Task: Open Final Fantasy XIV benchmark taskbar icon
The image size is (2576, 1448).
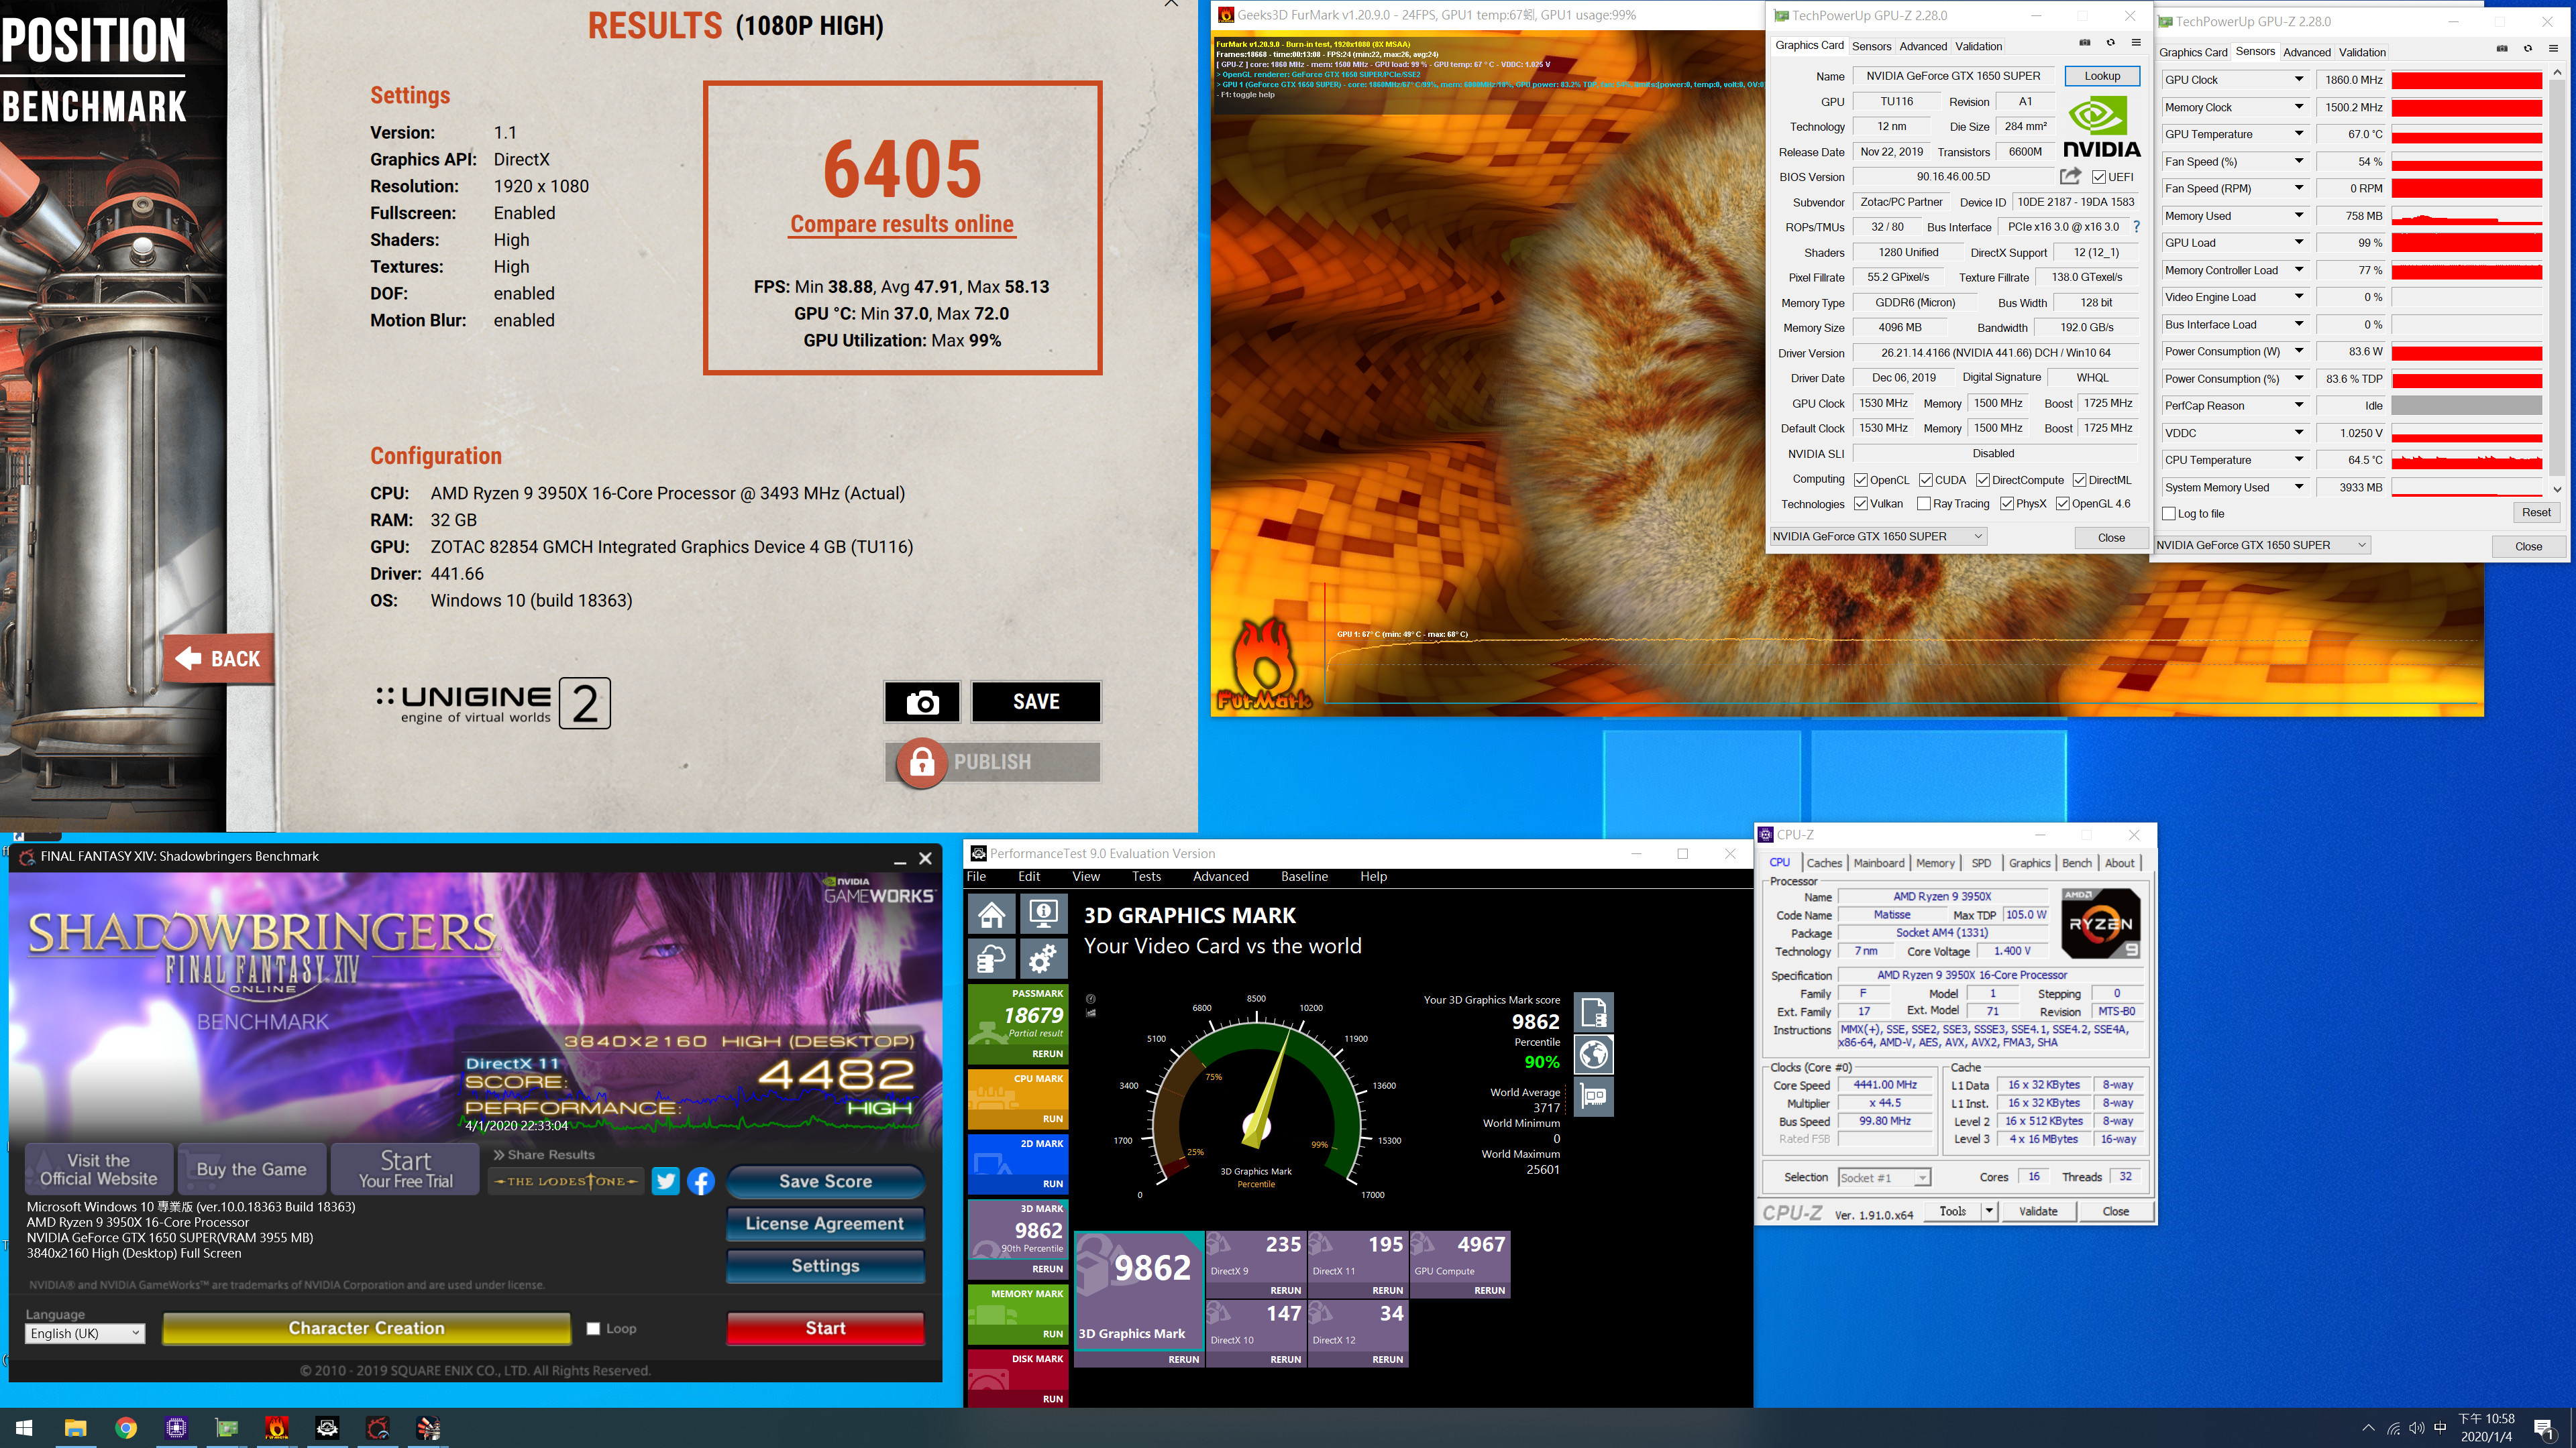Action: coord(377,1428)
